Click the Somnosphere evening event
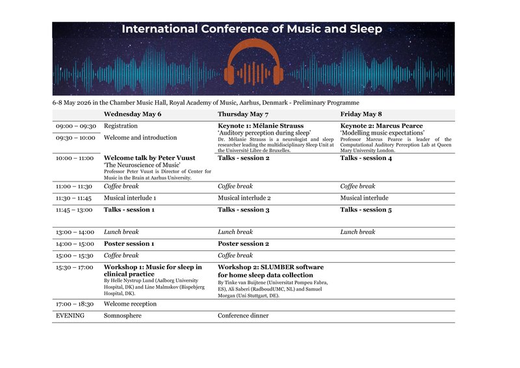This screenshot has height=368, width=520. (122, 316)
